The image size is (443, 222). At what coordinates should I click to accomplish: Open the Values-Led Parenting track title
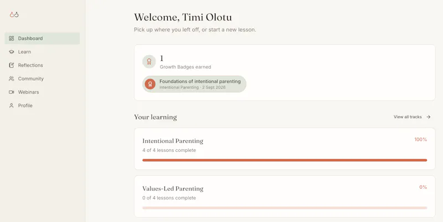173,188
